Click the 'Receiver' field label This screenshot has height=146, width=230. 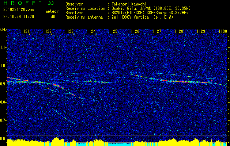(74, 13)
